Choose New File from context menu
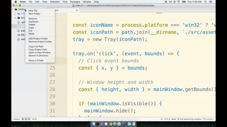This screenshot has width=227, height=127. tap(33, 11)
